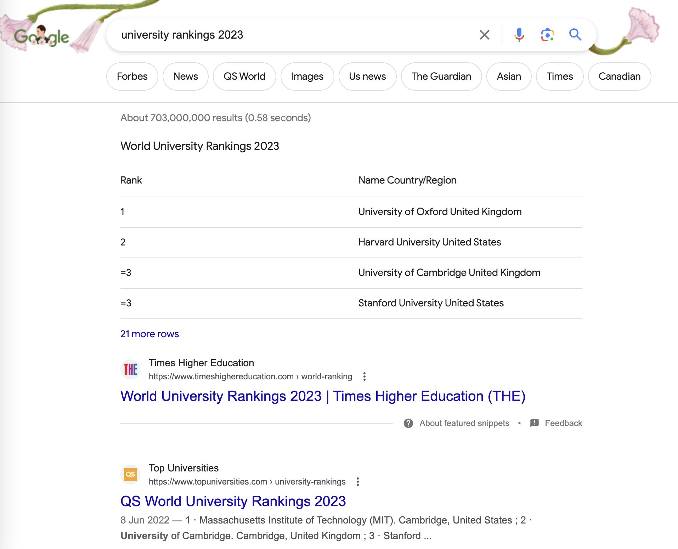The image size is (678, 549).
Task: Open the Top Universities result options menu
Action: pos(357,482)
